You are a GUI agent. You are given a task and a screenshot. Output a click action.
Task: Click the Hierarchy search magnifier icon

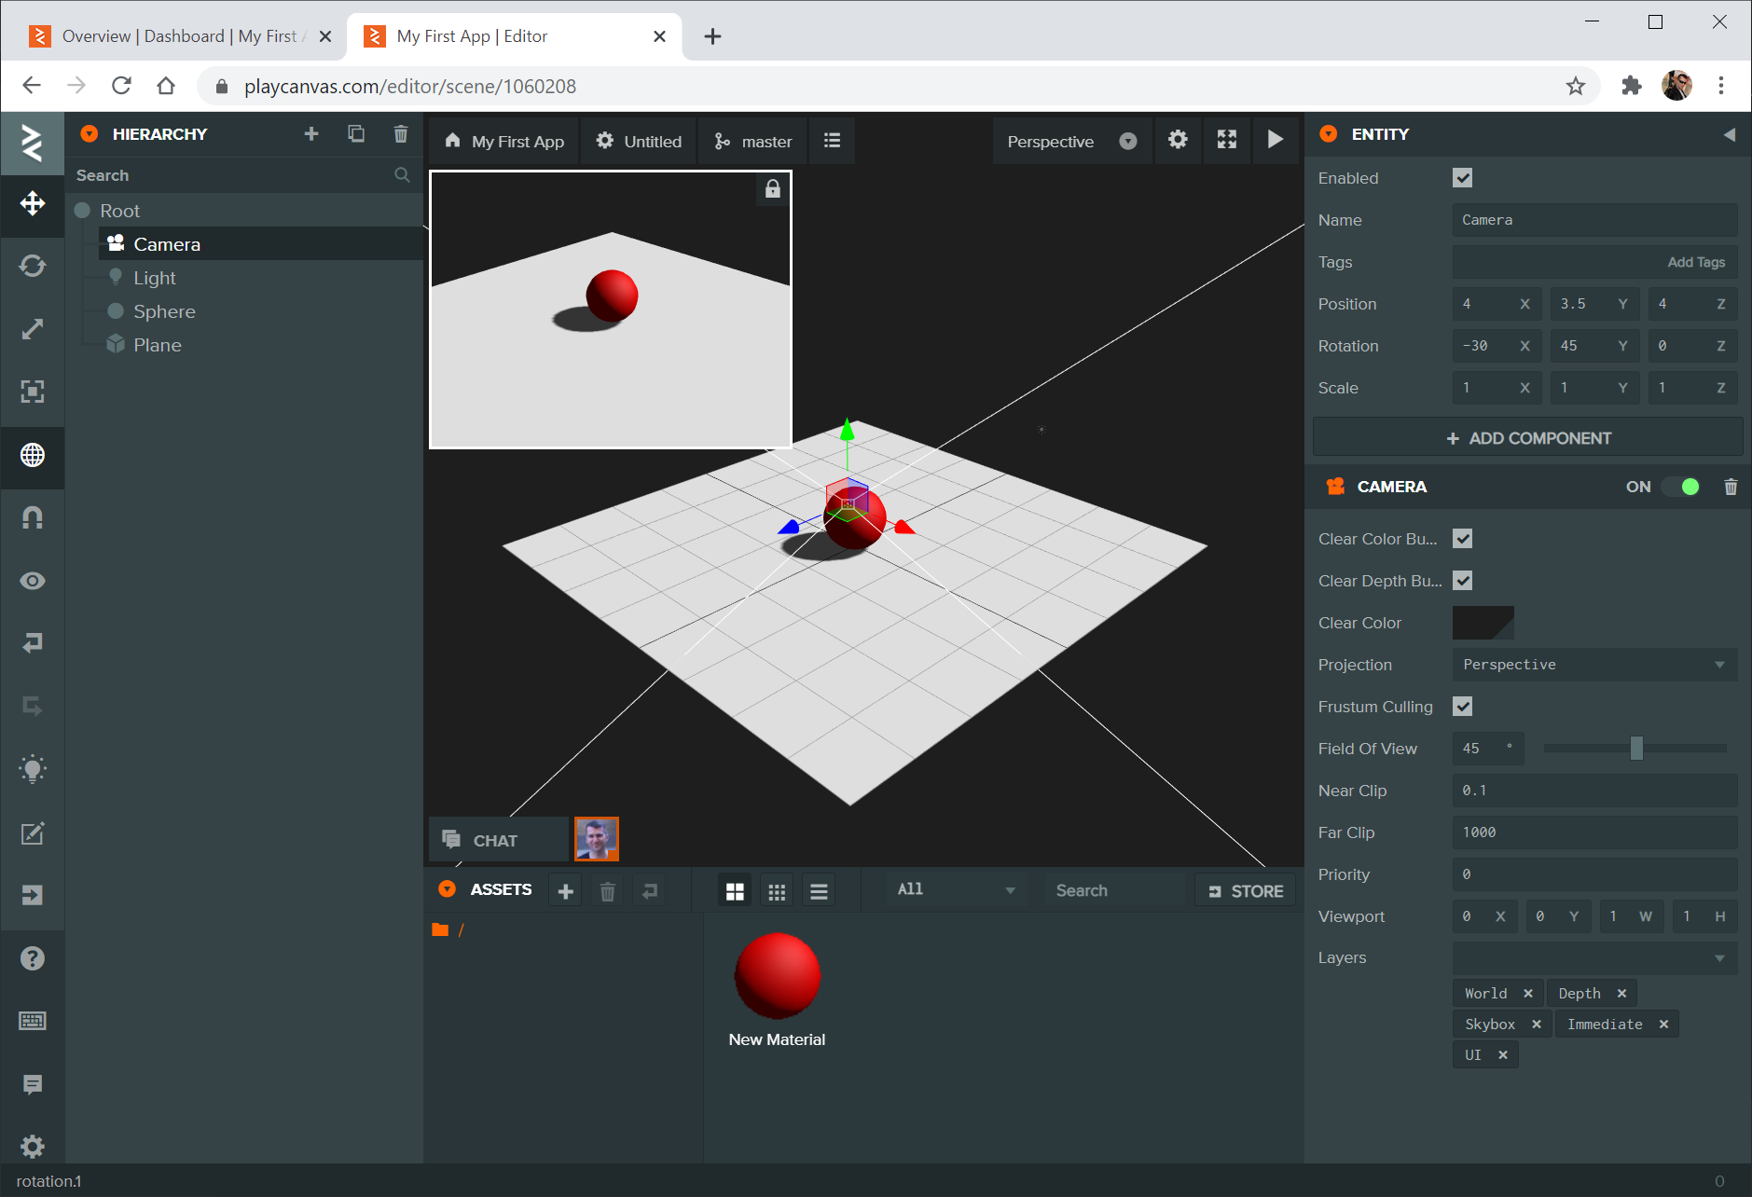402,175
